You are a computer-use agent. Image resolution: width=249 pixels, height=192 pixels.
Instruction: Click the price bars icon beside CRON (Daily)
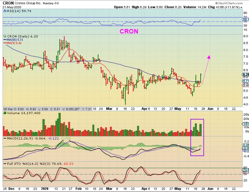pyautogui.click(x=5, y=36)
